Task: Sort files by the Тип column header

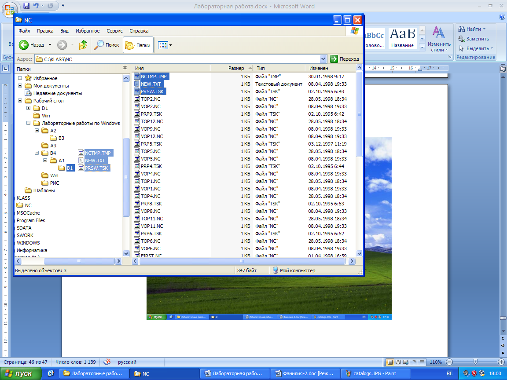Action: 279,68
